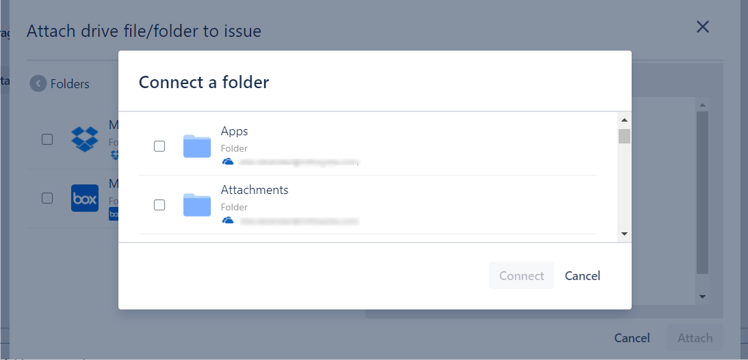Viewport: 748px width, 360px height.
Task: Click the back arrow beside Folders
Action: click(38, 84)
